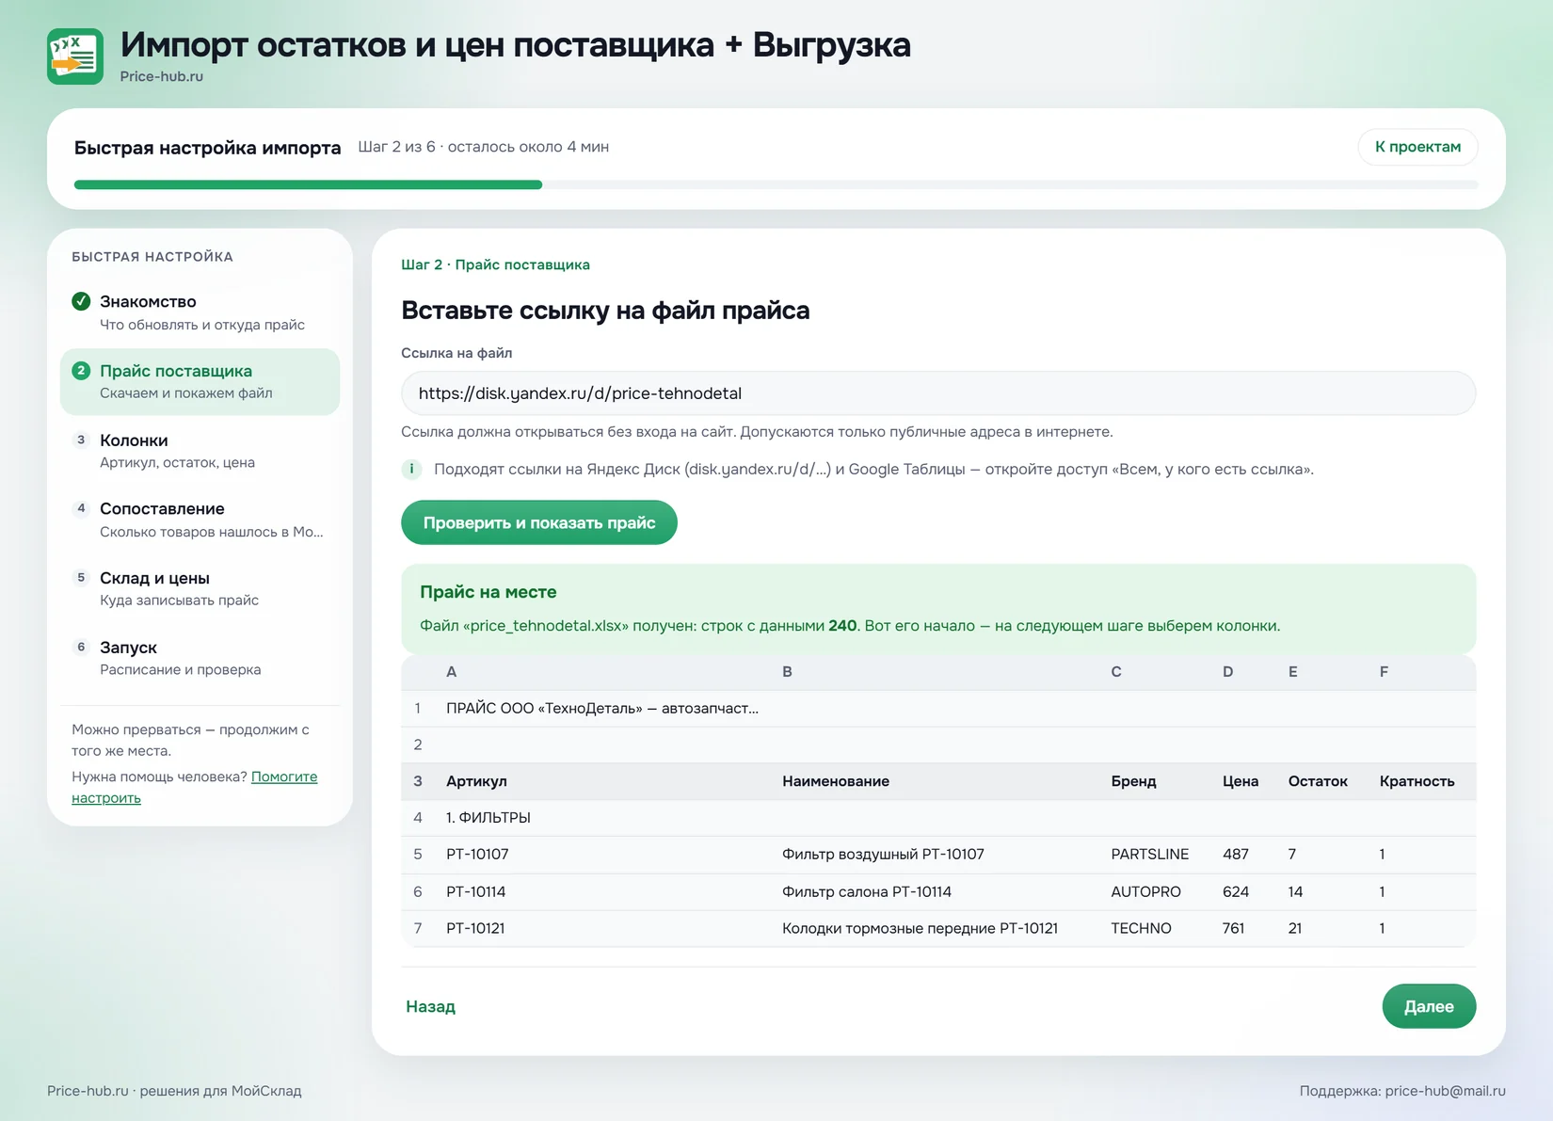Select the Прайс поставщика step
This screenshot has width=1553, height=1121.
(x=200, y=381)
